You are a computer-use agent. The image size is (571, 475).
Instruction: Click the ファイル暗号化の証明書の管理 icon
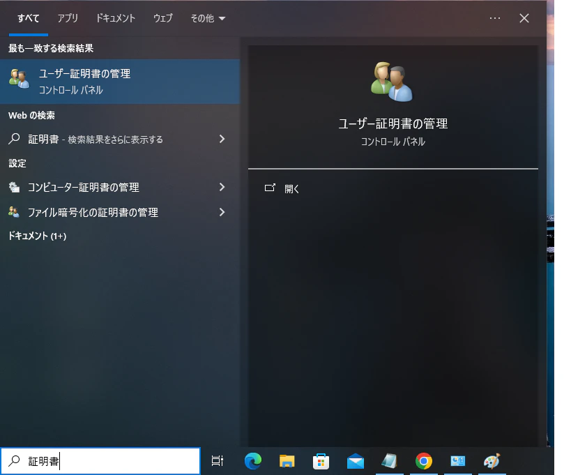point(15,212)
